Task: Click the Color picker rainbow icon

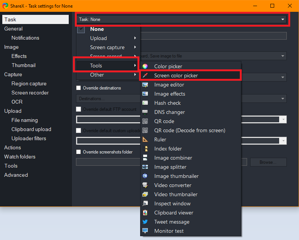Action: [145, 66]
